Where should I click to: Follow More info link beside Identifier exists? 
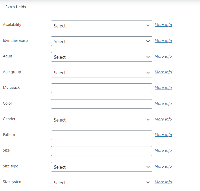[x=163, y=41]
